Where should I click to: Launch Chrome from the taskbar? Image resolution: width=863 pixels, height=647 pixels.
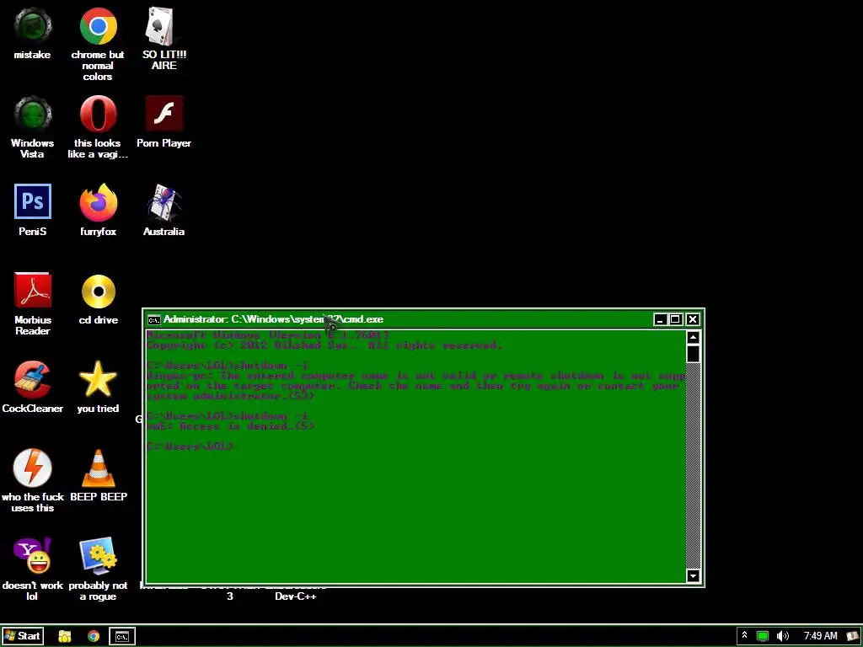point(94,637)
